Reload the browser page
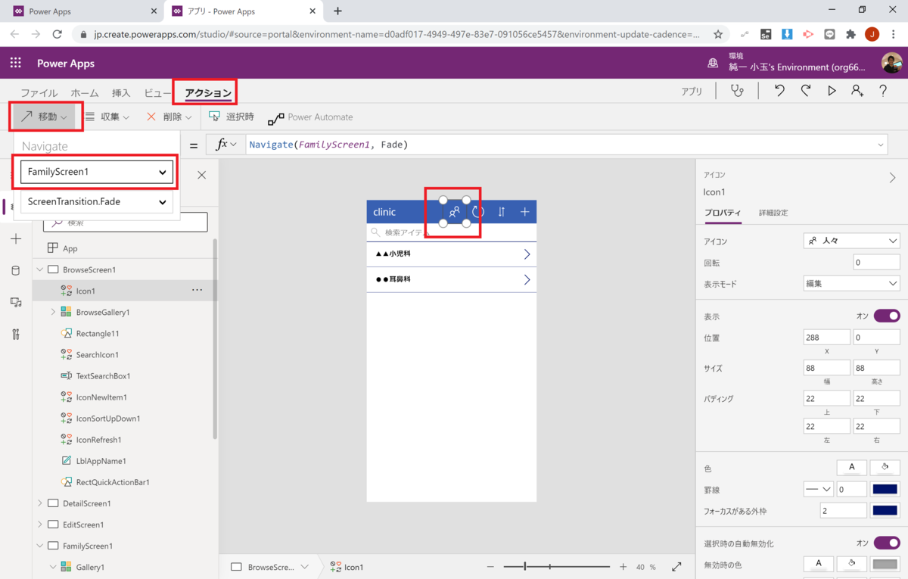The image size is (908, 579). 57,34
